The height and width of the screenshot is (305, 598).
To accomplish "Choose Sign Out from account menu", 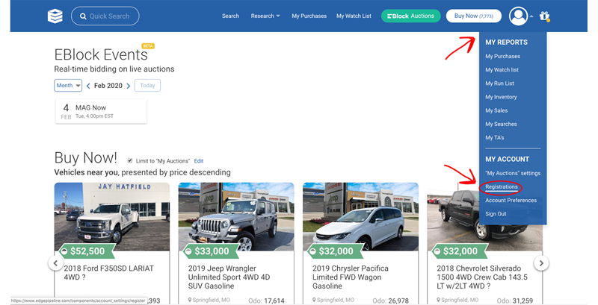I will (496, 214).
